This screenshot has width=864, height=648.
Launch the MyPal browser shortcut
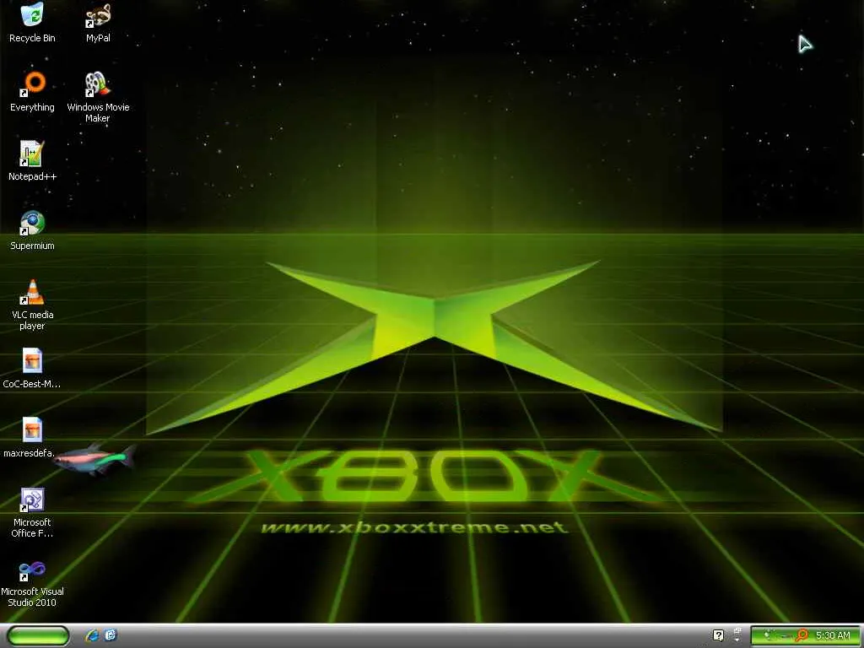[x=98, y=23]
